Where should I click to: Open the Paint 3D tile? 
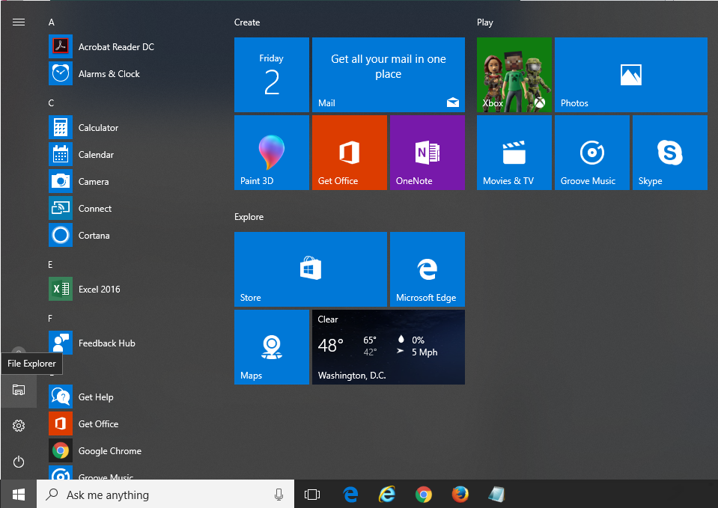click(x=271, y=152)
